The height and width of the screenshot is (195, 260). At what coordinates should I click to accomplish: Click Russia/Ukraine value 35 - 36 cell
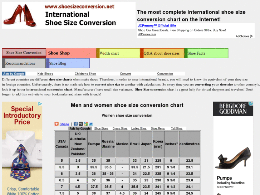(108, 174)
